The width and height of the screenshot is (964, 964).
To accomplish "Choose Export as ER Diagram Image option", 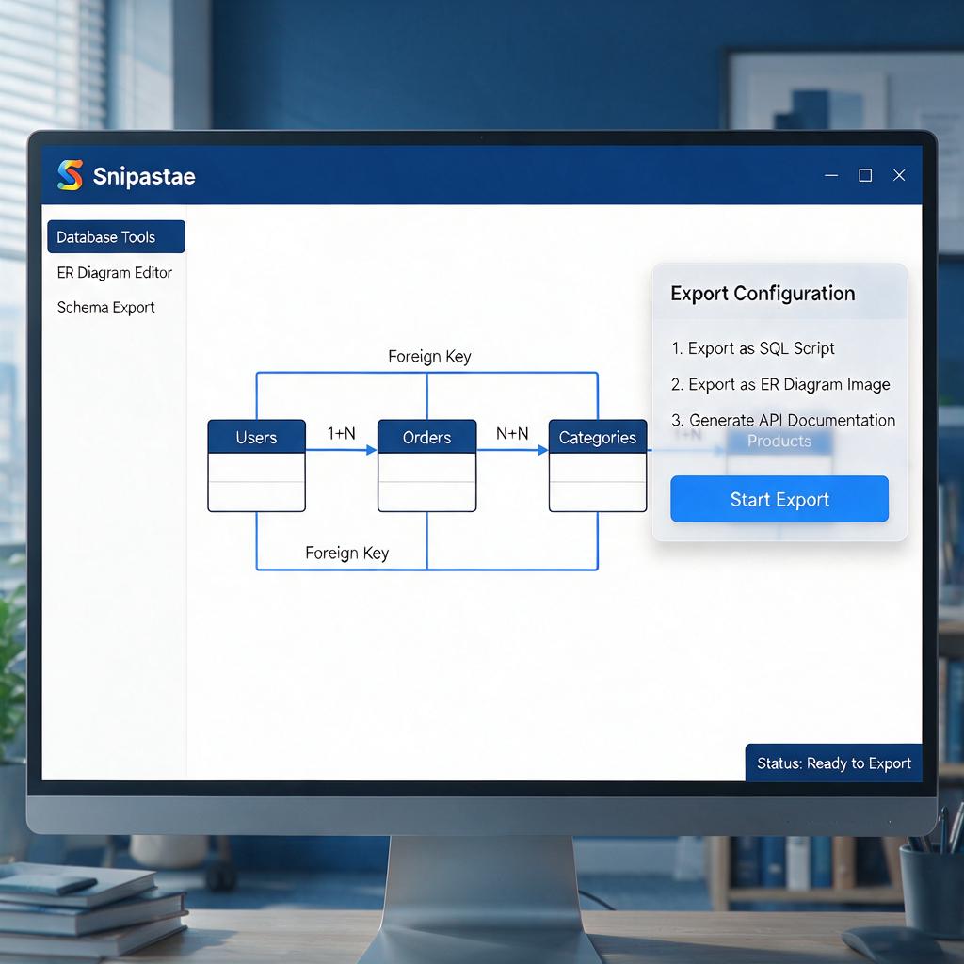I will [x=780, y=384].
